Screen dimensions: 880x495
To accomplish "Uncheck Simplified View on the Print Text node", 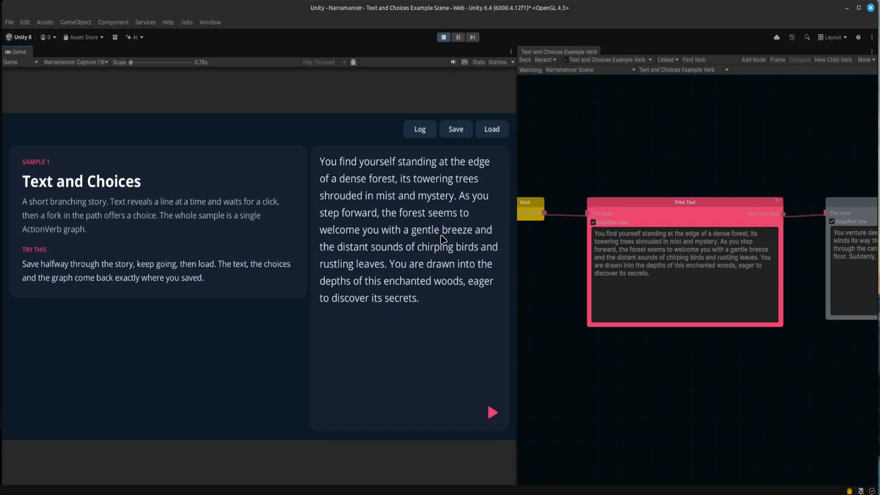I will [593, 222].
